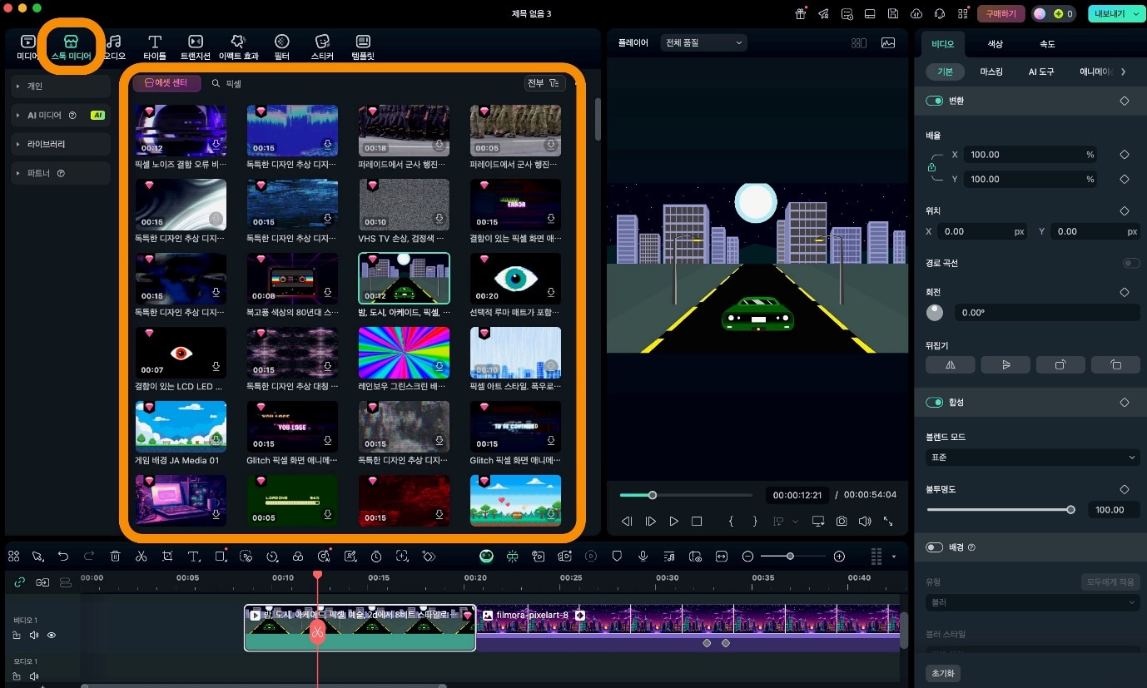The width and height of the screenshot is (1147, 688).
Task: Take a snapshot with the camera icon
Action: (842, 521)
